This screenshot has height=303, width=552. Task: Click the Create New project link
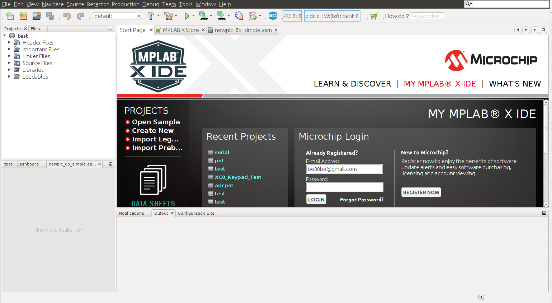click(x=153, y=131)
